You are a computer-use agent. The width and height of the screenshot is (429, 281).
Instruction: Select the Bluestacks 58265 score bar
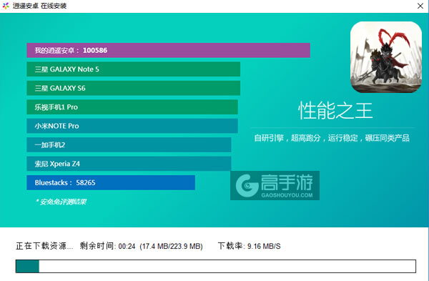tap(111, 182)
